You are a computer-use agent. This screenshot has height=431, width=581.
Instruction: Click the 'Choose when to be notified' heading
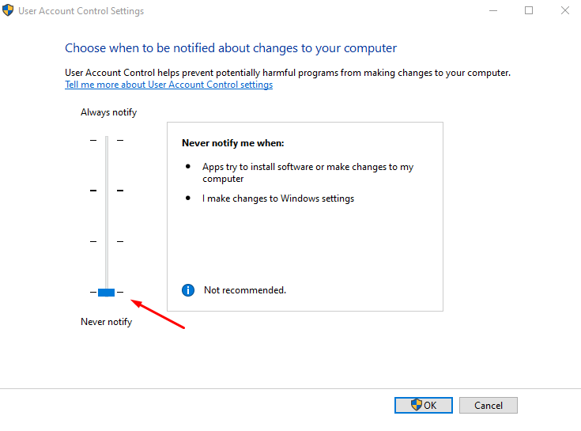231,48
